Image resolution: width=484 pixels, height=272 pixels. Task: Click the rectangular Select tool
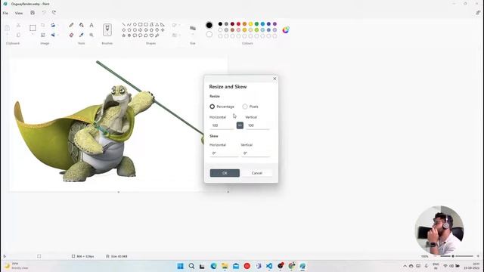coord(33,28)
